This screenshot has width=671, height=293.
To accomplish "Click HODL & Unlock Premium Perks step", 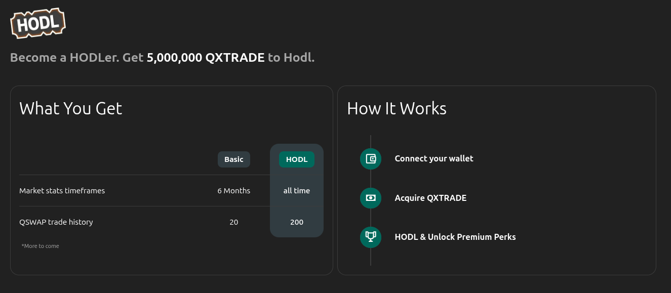I will point(455,237).
